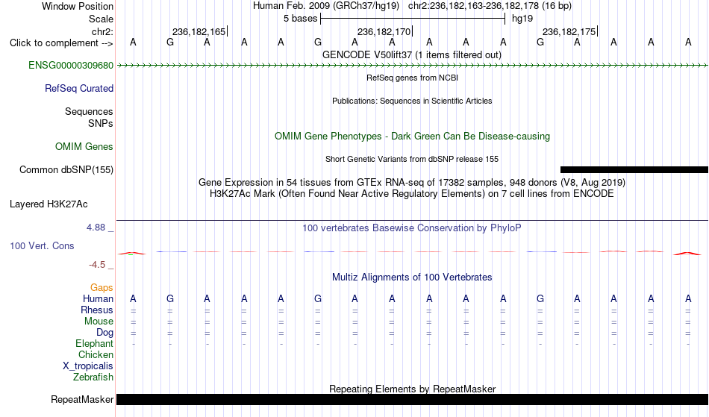Click the -4.5 PhyloP lower scale value

click(x=97, y=265)
